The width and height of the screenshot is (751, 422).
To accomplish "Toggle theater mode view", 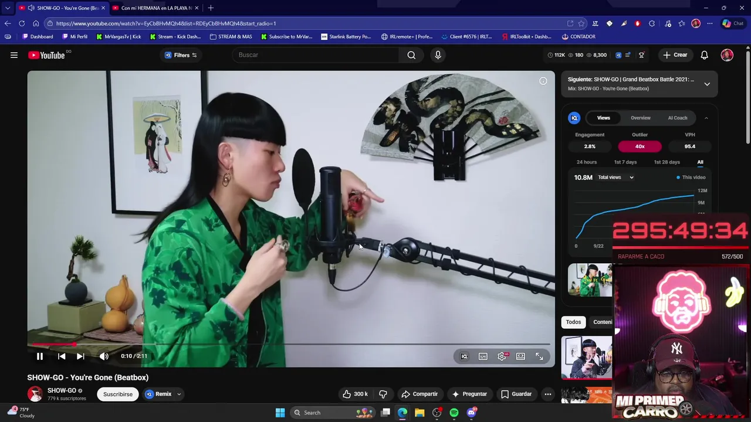I will pos(520,356).
